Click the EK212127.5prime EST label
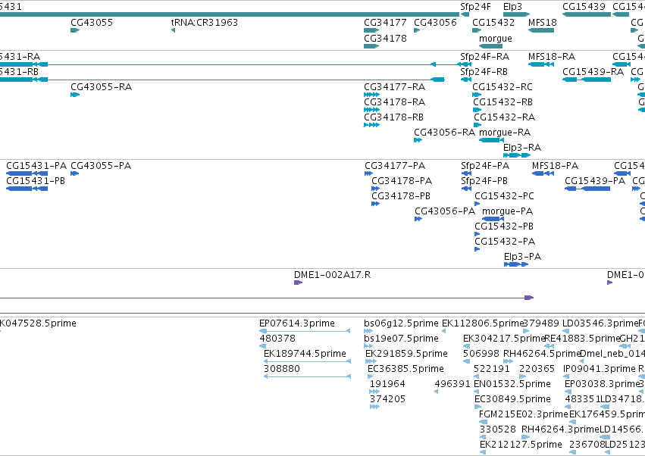Viewport: 645px width, 456px height. tap(521, 445)
